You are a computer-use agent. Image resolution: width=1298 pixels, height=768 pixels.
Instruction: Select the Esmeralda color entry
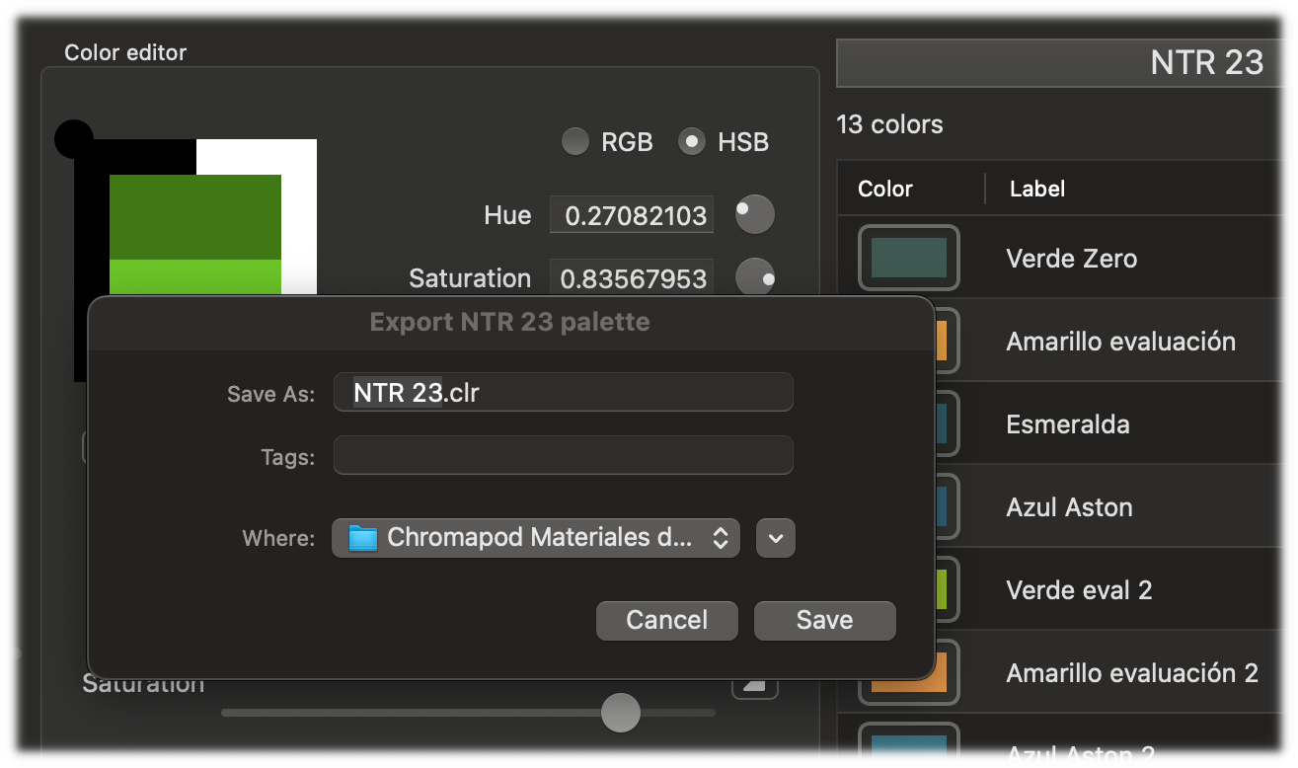tap(1068, 424)
